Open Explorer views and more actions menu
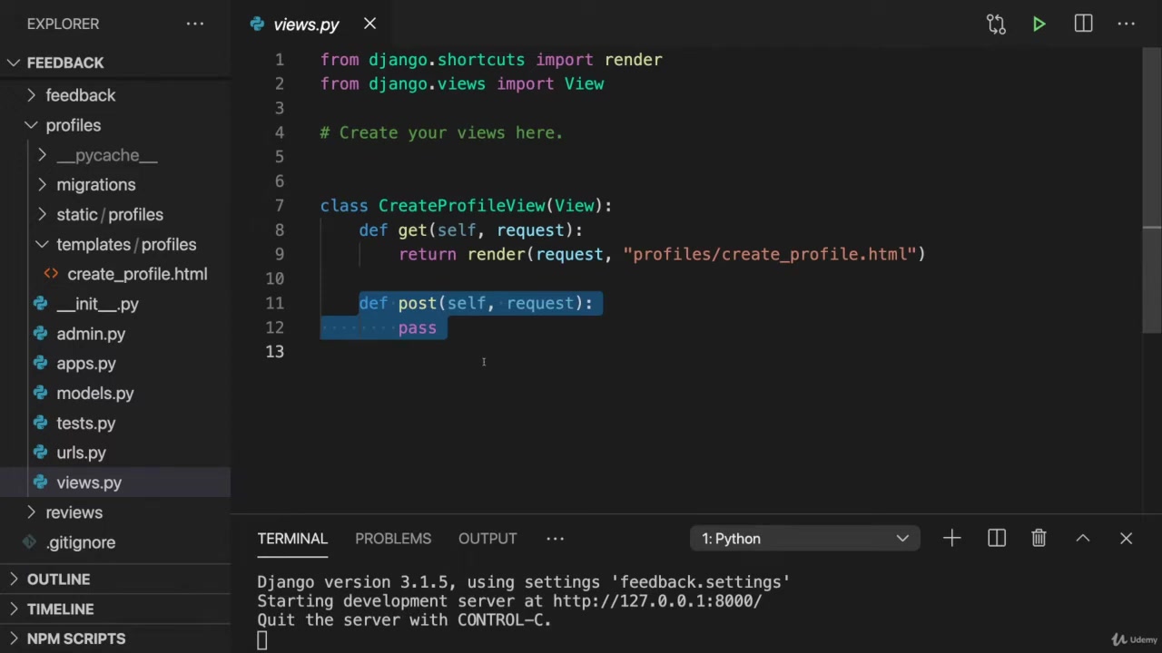Image resolution: width=1162 pixels, height=653 pixels. pyautogui.click(x=195, y=24)
